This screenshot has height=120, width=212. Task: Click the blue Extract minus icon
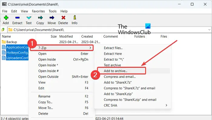coord(18,18)
